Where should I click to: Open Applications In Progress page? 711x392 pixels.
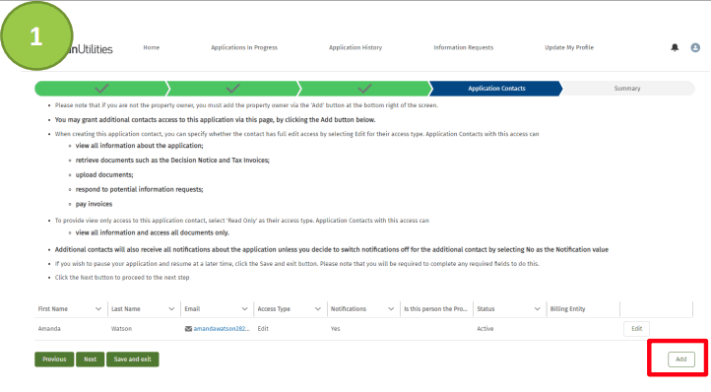(x=244, y=47)
